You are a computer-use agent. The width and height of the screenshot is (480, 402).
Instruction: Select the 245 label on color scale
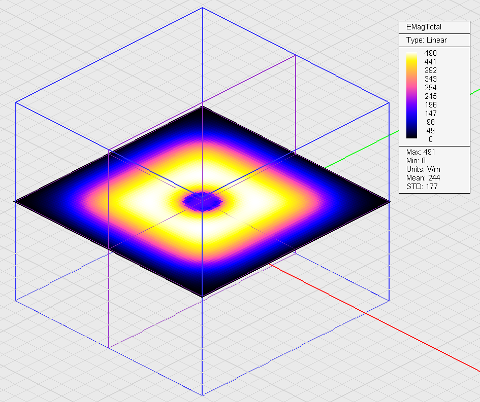point(430,96)
